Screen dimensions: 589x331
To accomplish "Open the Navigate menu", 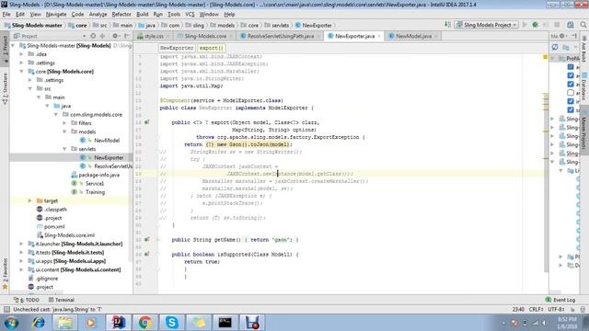I will [x=56, y=15].
